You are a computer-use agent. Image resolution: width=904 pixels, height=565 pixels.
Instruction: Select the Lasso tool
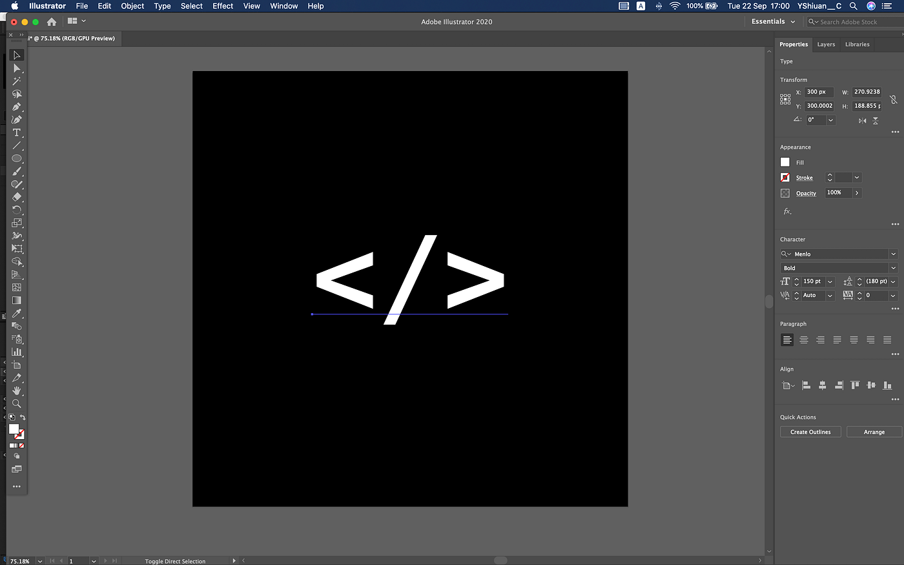click(17, 94)
